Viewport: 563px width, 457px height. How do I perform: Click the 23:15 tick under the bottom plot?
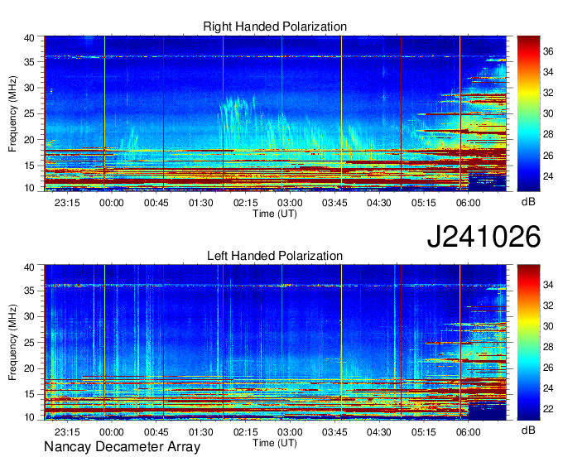[67, 432]
